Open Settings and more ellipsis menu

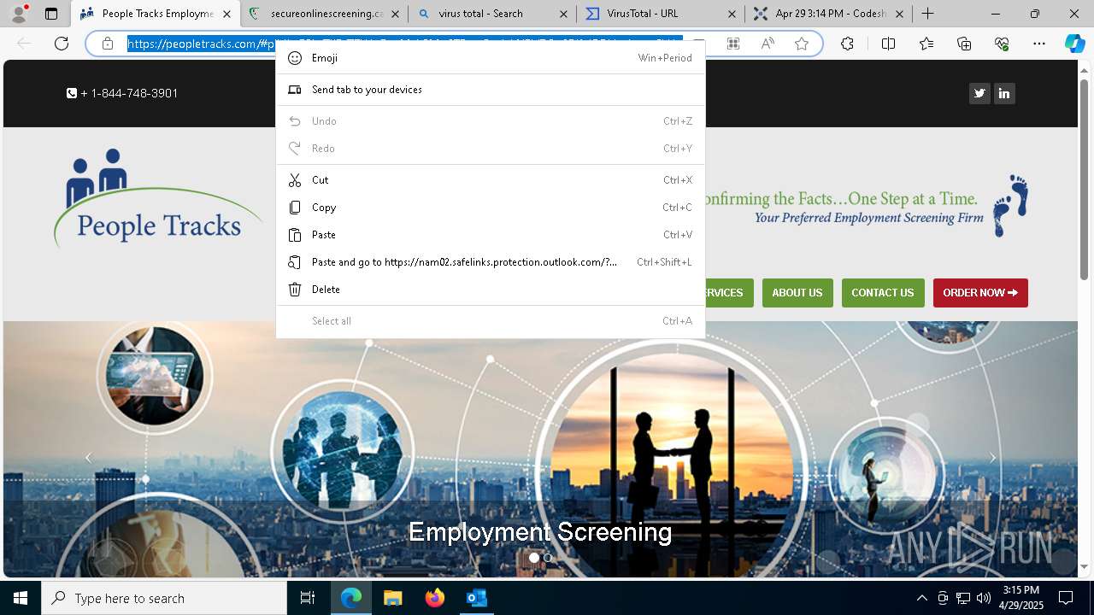pos(1039,44)
